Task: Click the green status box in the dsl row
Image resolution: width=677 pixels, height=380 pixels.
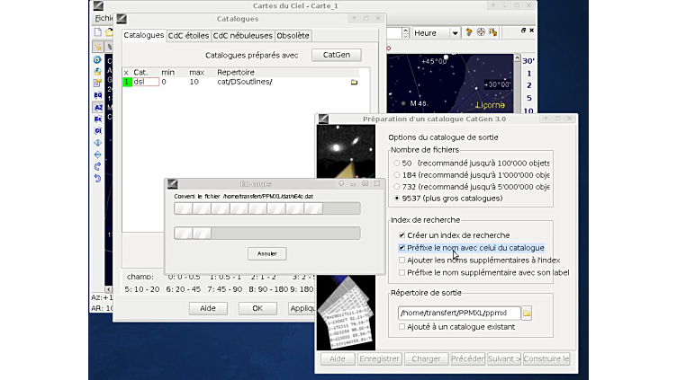Action: click(127, 82)
